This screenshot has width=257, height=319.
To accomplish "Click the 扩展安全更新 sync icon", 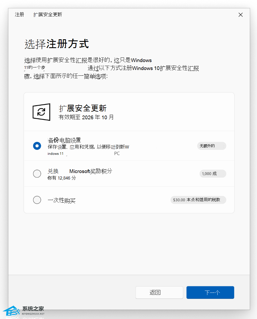I will (x=41, y=112).
